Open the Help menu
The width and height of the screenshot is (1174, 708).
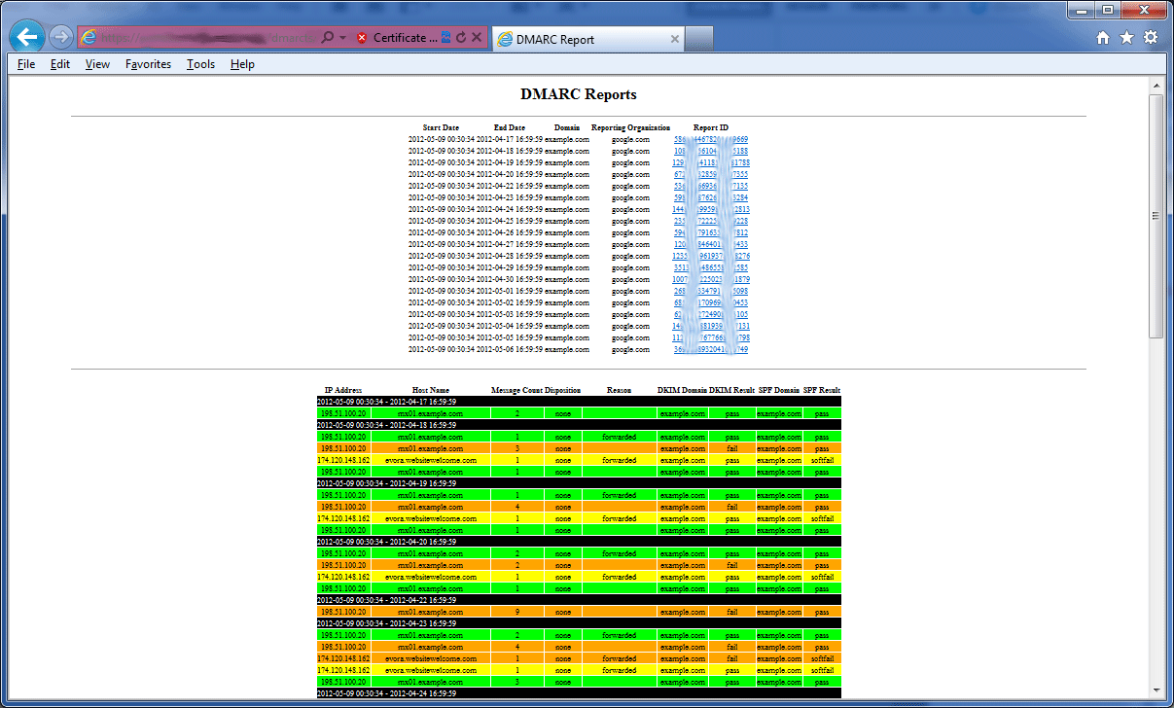coord(242,64)
